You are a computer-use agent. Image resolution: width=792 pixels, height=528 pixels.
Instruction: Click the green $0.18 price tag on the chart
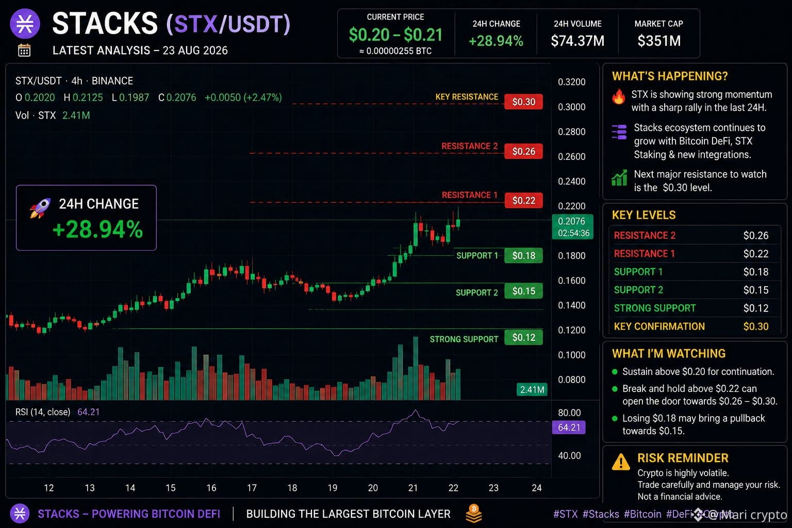pos(523,256)
